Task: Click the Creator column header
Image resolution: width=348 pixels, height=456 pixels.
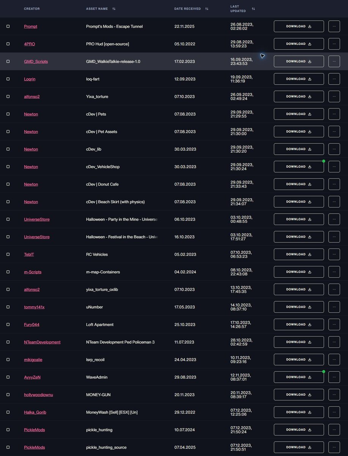Action: click(x=31, y=9)
